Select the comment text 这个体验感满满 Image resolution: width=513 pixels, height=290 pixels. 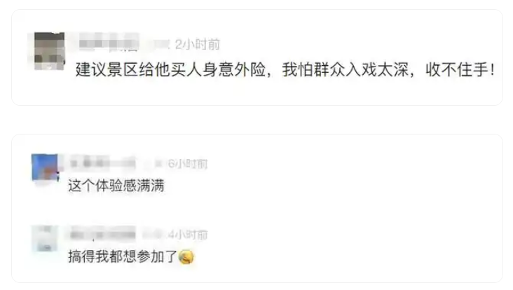coord(116,186)
